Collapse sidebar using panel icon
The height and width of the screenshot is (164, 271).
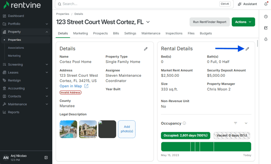[x=46, y=158]
